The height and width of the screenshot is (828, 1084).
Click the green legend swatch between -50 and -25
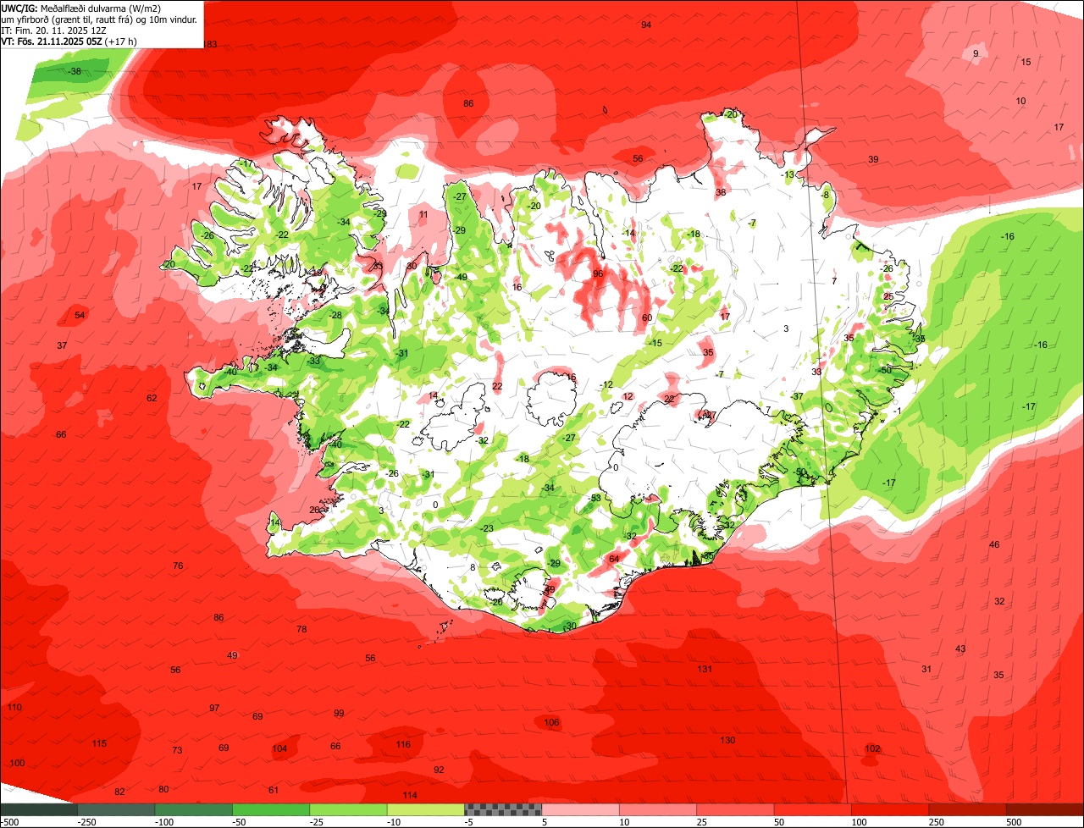(x=271, y=809)
